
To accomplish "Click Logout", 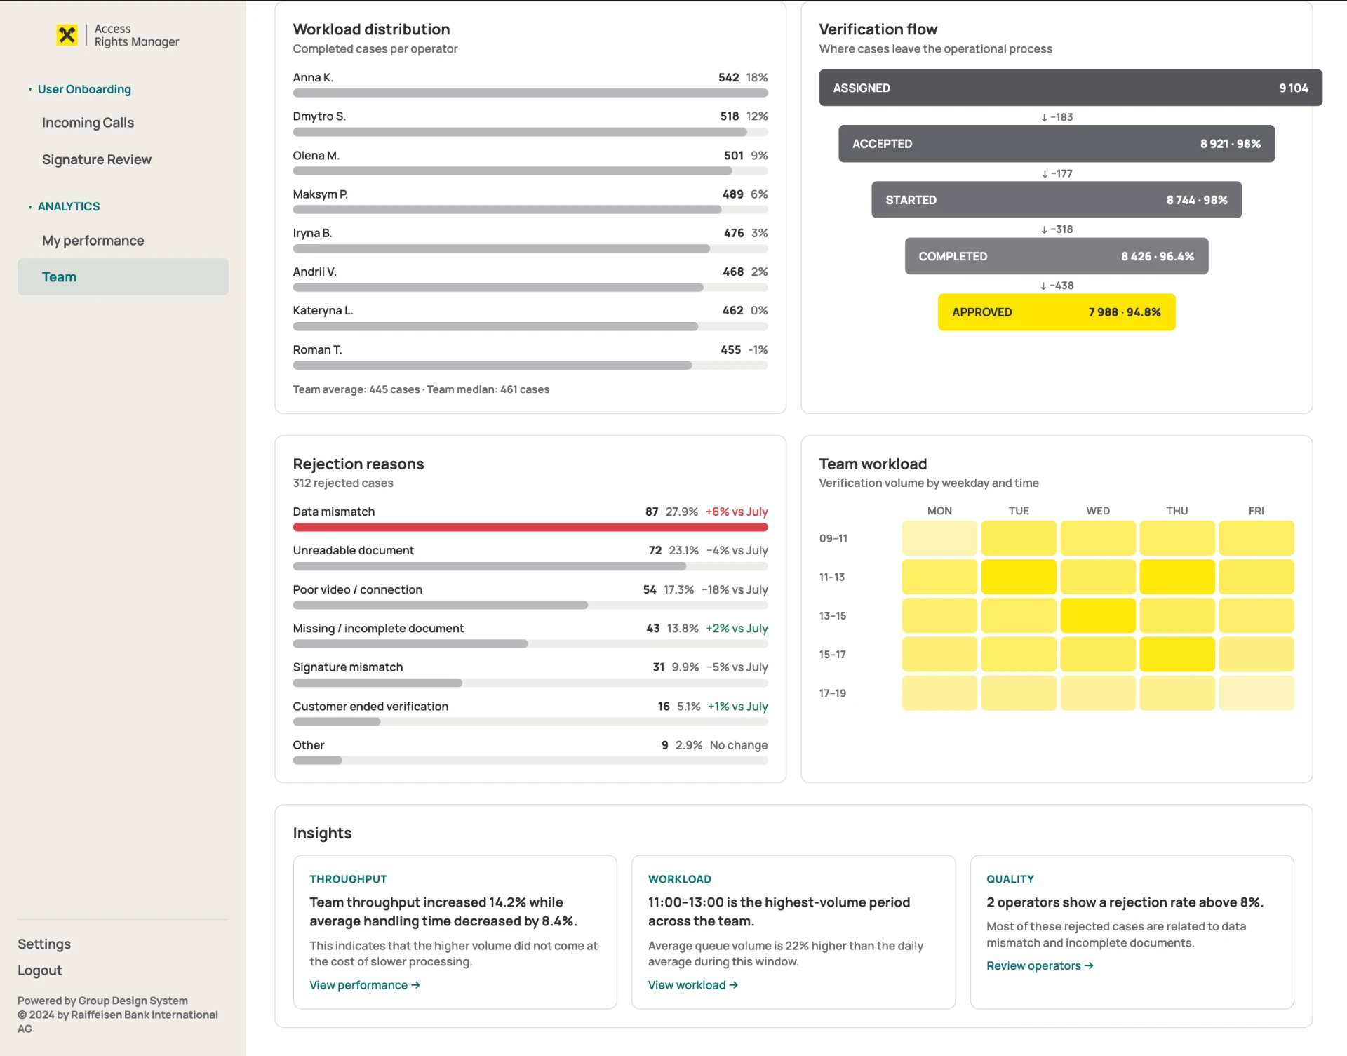I will pos(40,970).
